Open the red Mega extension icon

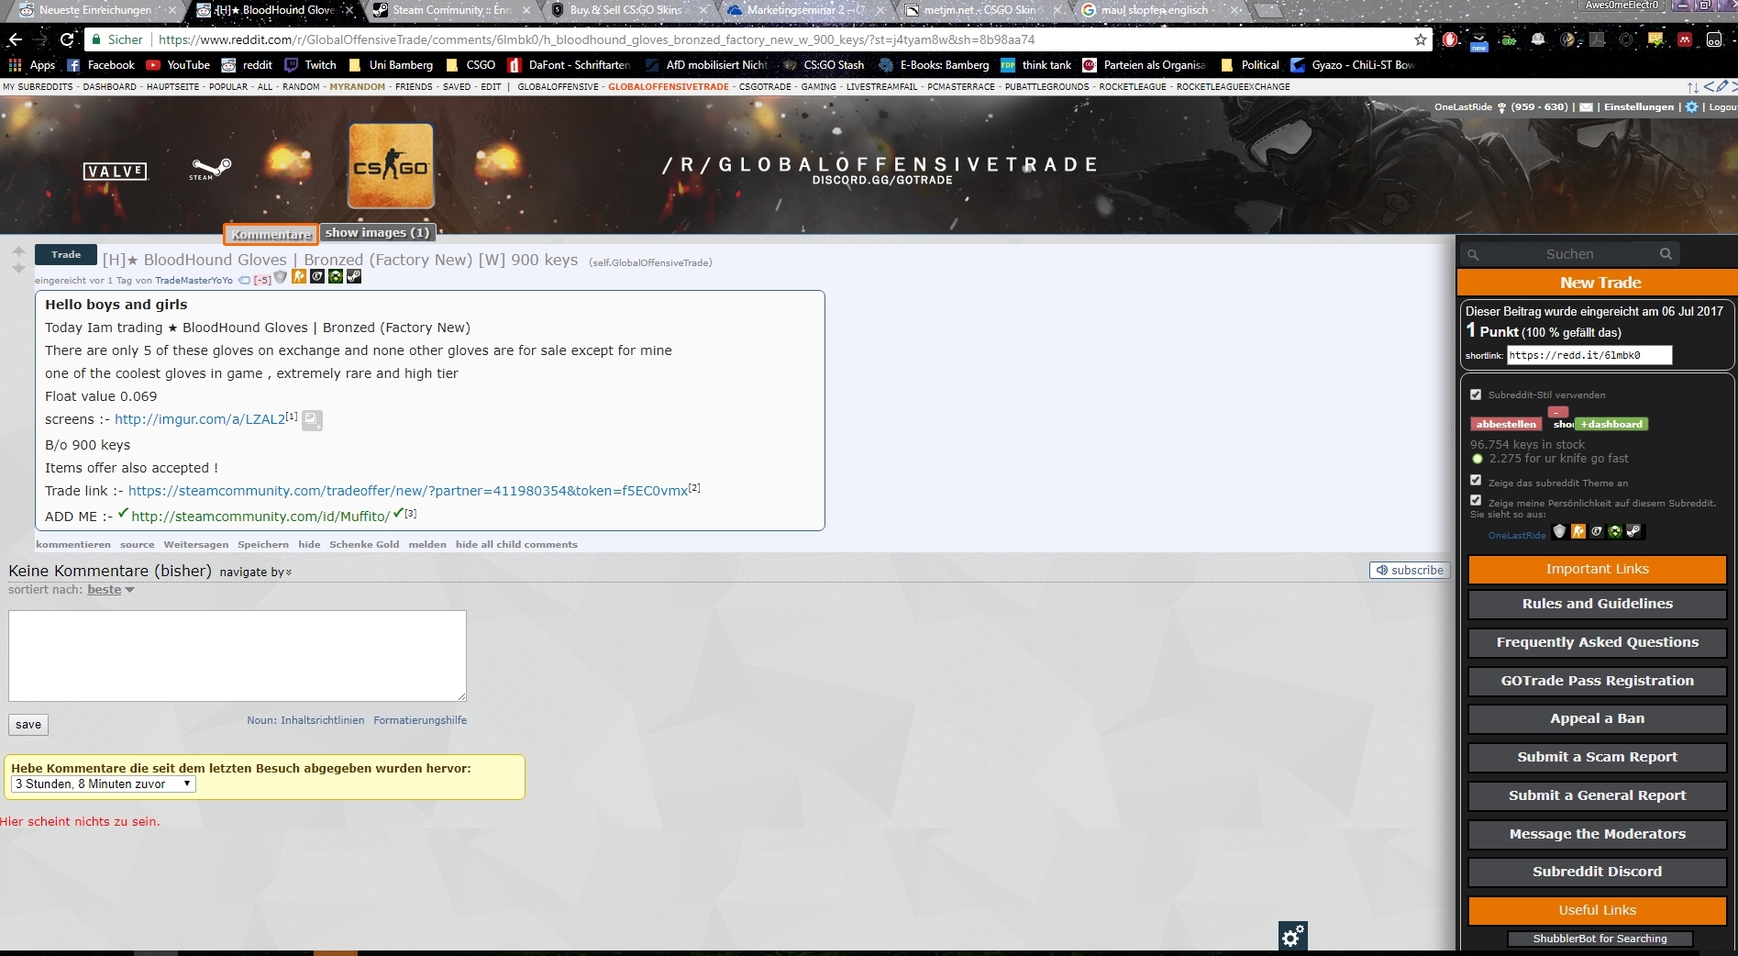point(1685,39)
